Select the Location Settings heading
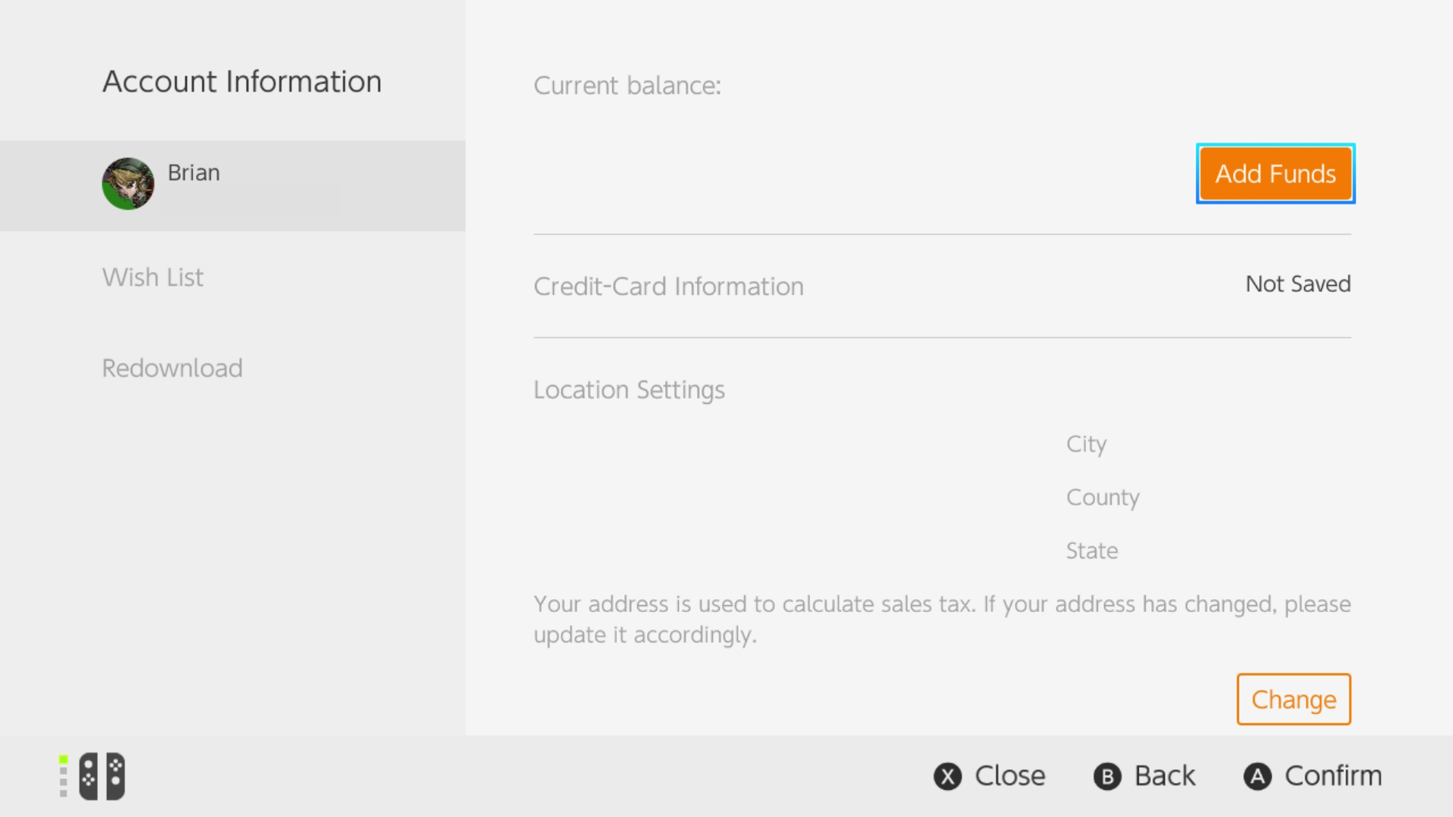Screen dimensions: 1453x817 pyautogui.click(x=629, y=390)
